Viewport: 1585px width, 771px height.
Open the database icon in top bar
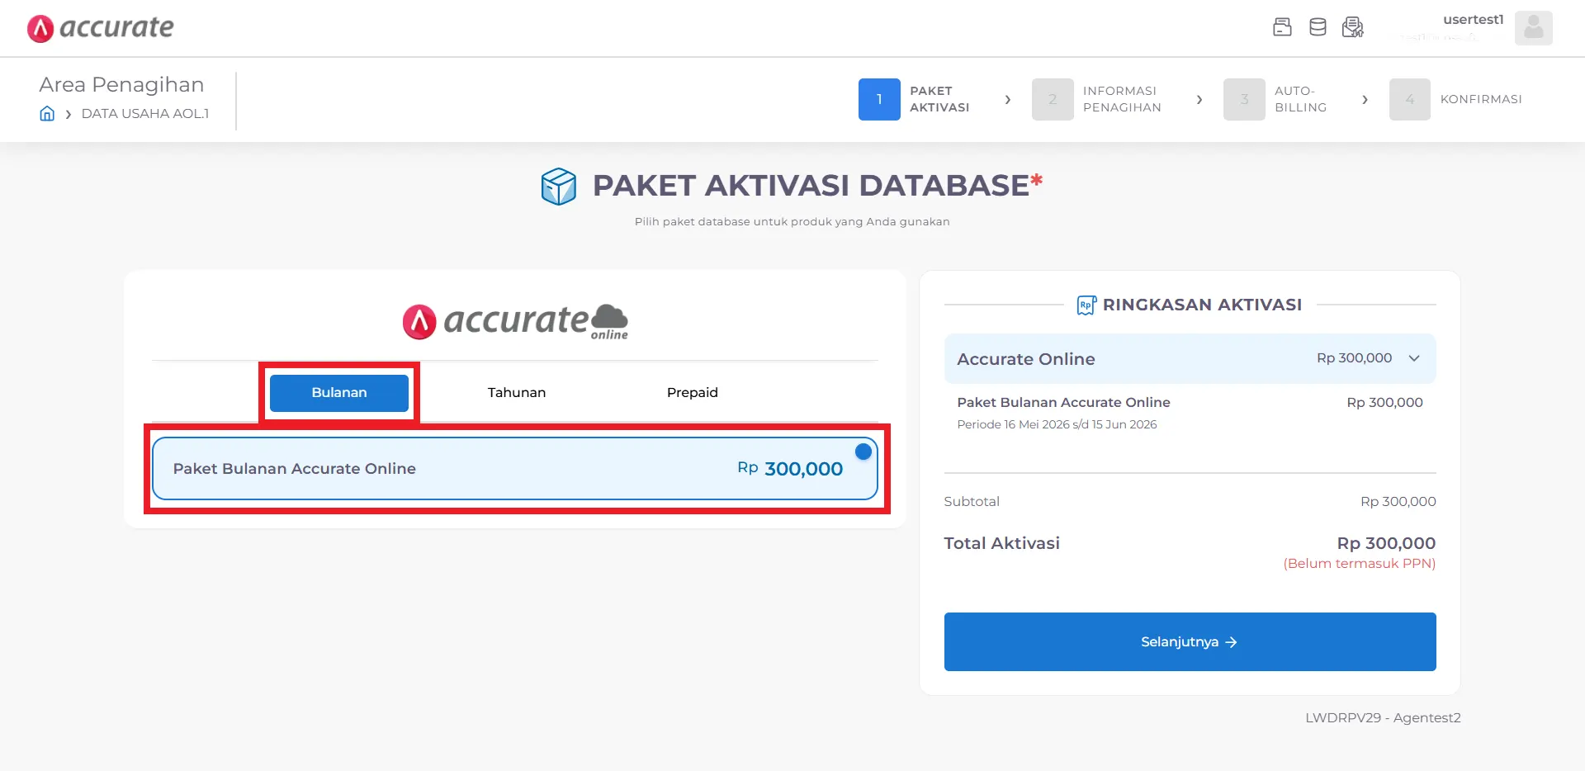click(1318, 27)
